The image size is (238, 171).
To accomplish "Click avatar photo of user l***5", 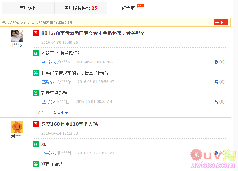I will 17,36.
